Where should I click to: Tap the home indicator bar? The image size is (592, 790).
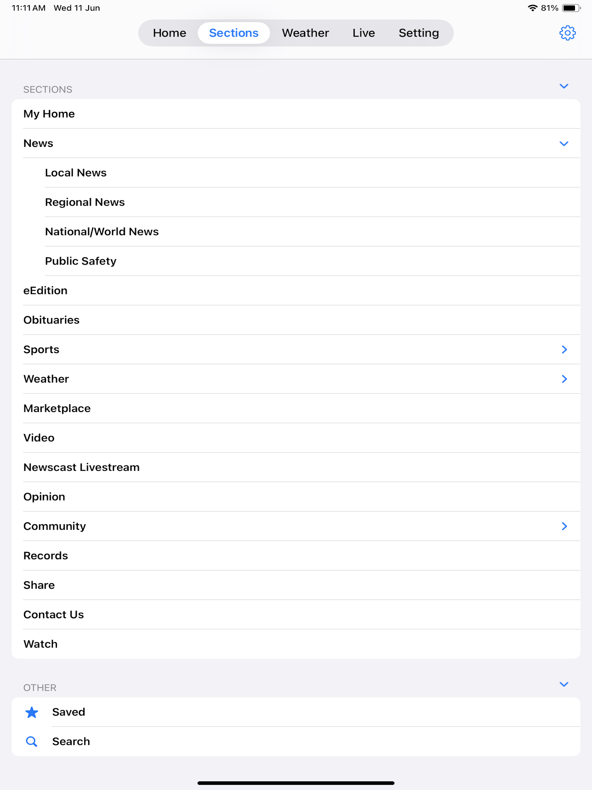pos(296,783)
